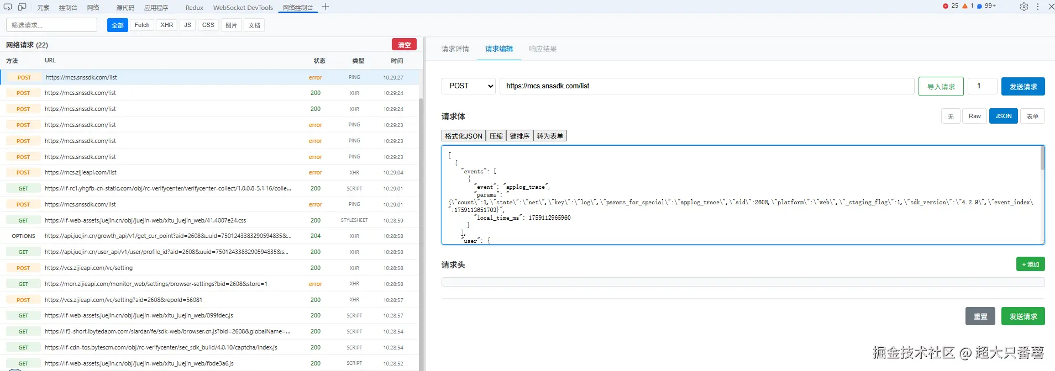Click the 类型 column header
1055x371 pixels.
pos(358,61)
